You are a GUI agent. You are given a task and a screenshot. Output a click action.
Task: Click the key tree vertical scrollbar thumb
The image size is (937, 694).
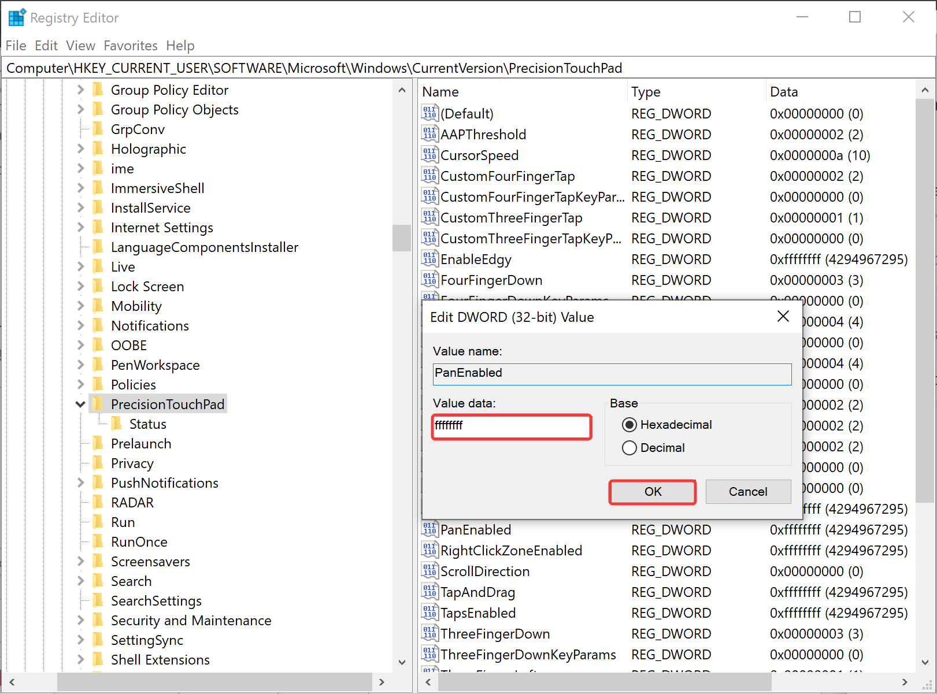[x=401, y=237]
